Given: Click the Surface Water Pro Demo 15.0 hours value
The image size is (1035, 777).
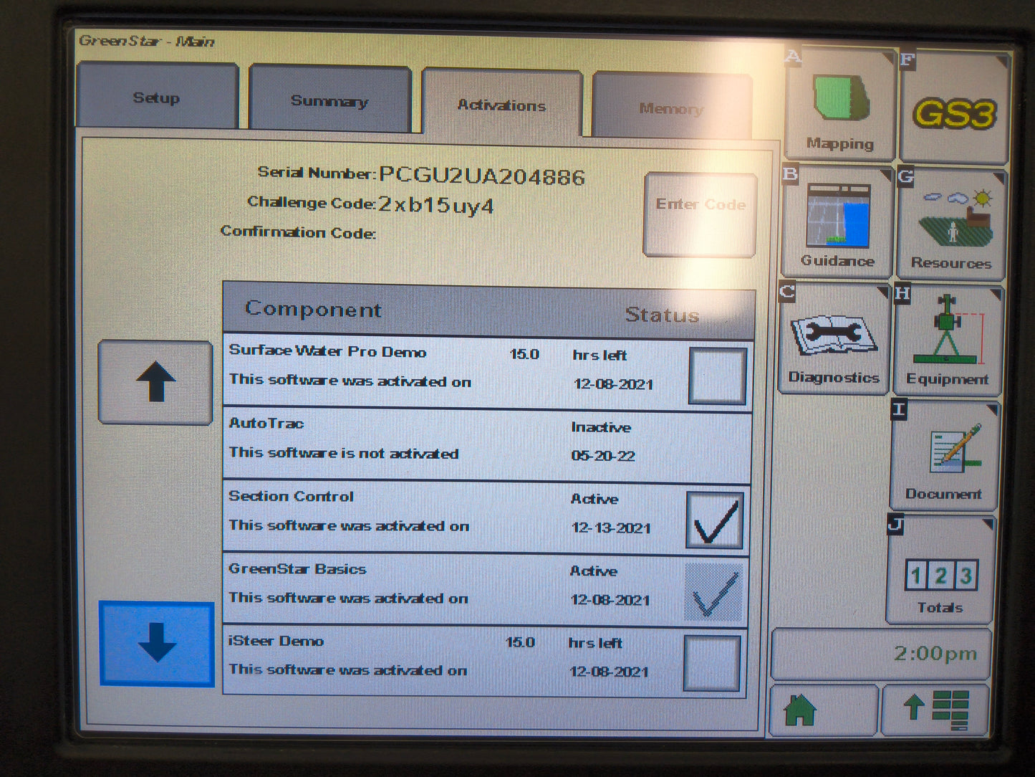Looking at the screenshot, I should point(524,354).
